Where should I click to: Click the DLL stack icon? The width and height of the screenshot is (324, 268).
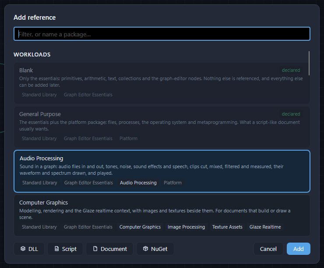pos(23,249)
